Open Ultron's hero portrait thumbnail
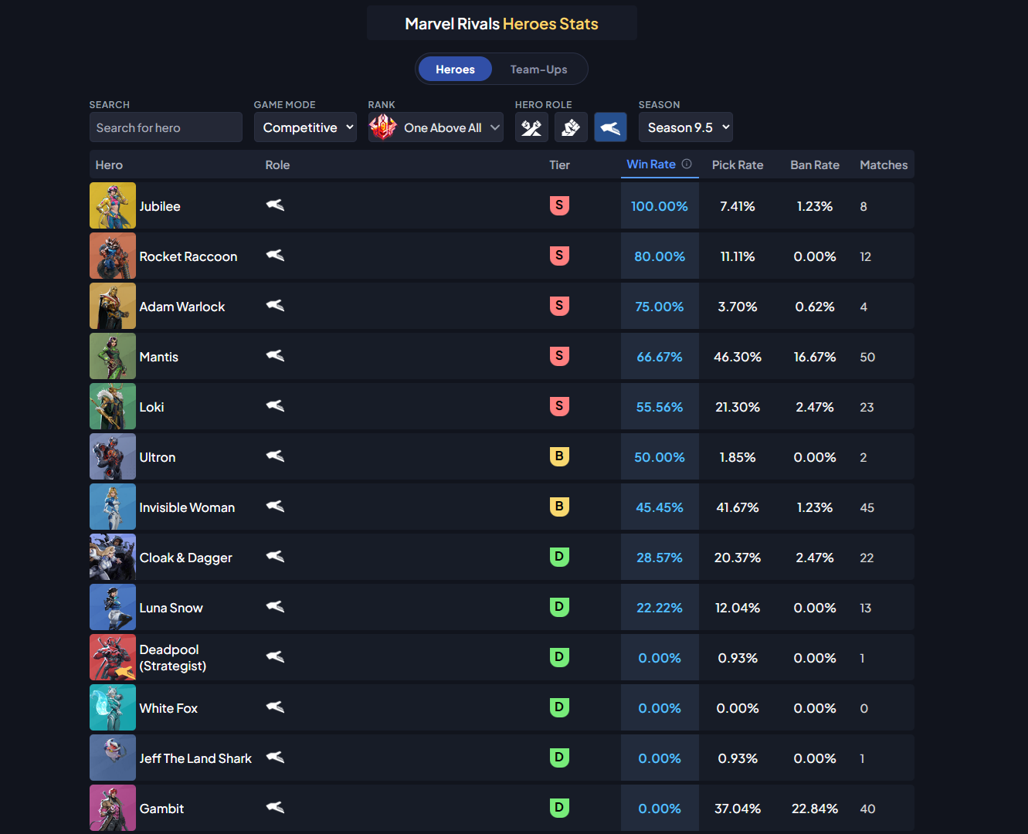 (113, 456)
